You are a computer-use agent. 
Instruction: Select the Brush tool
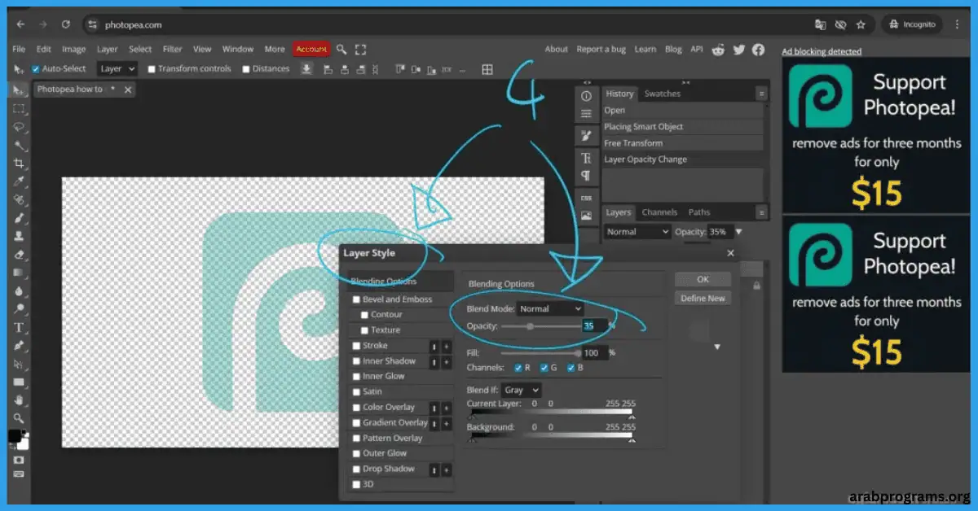19,218
